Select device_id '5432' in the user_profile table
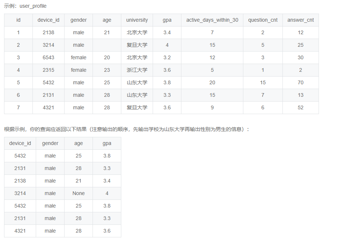This screenshot has height=244, width=337. [48, 82]
